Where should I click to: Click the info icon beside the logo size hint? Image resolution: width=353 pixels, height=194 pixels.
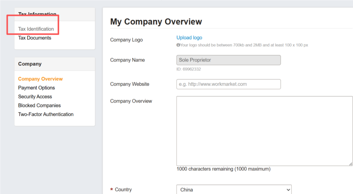(x=178, y=45)
